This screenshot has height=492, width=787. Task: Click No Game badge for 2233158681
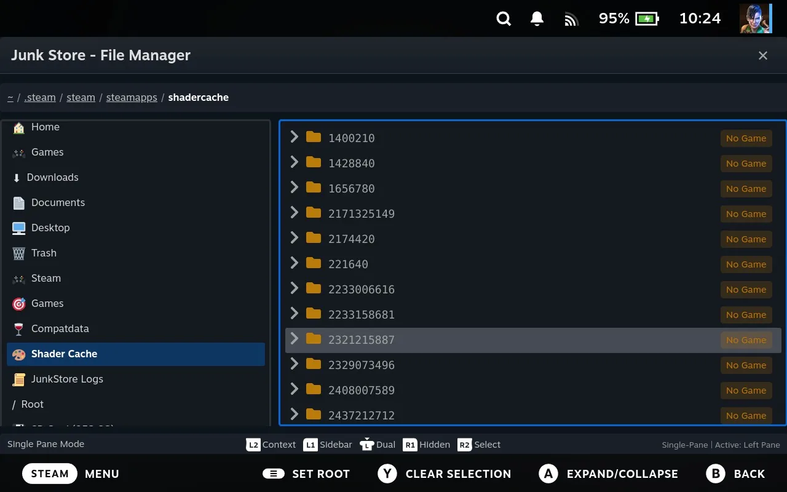(746, 315)
